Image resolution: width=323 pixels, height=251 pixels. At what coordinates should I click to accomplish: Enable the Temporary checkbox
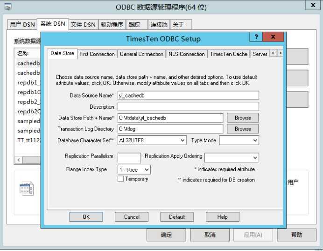point(121,179)
